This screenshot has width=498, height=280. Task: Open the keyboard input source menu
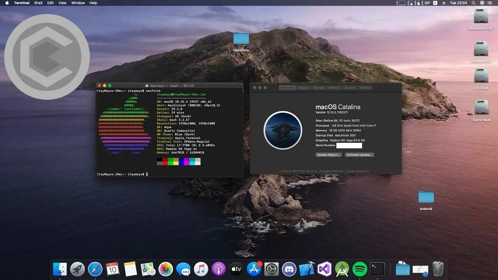pos(435,3)
